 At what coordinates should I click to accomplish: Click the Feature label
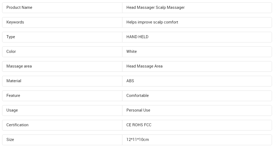coord(13,96)
